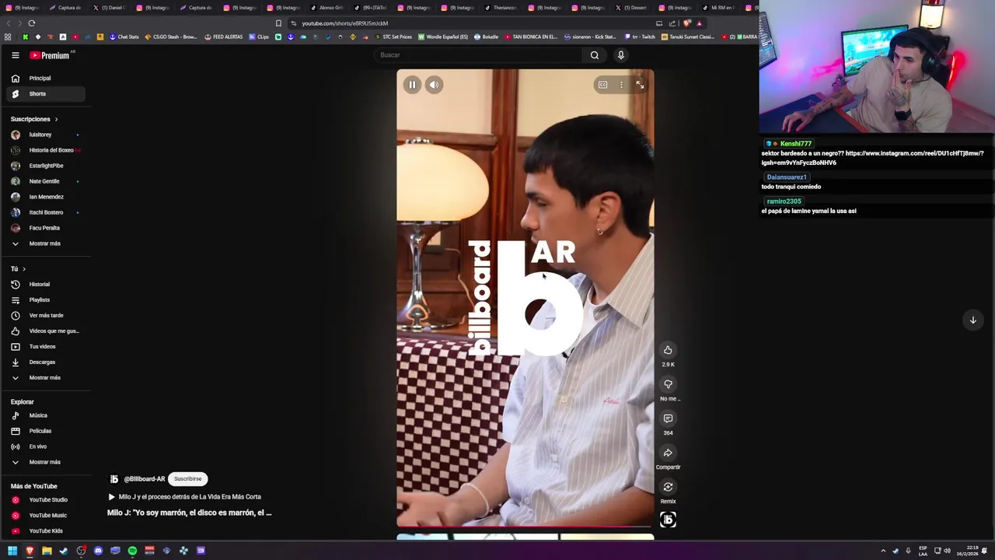Expand Mostrar más under Explorar
The height and width of the screenshot is (560, 995).
[46, 462]
